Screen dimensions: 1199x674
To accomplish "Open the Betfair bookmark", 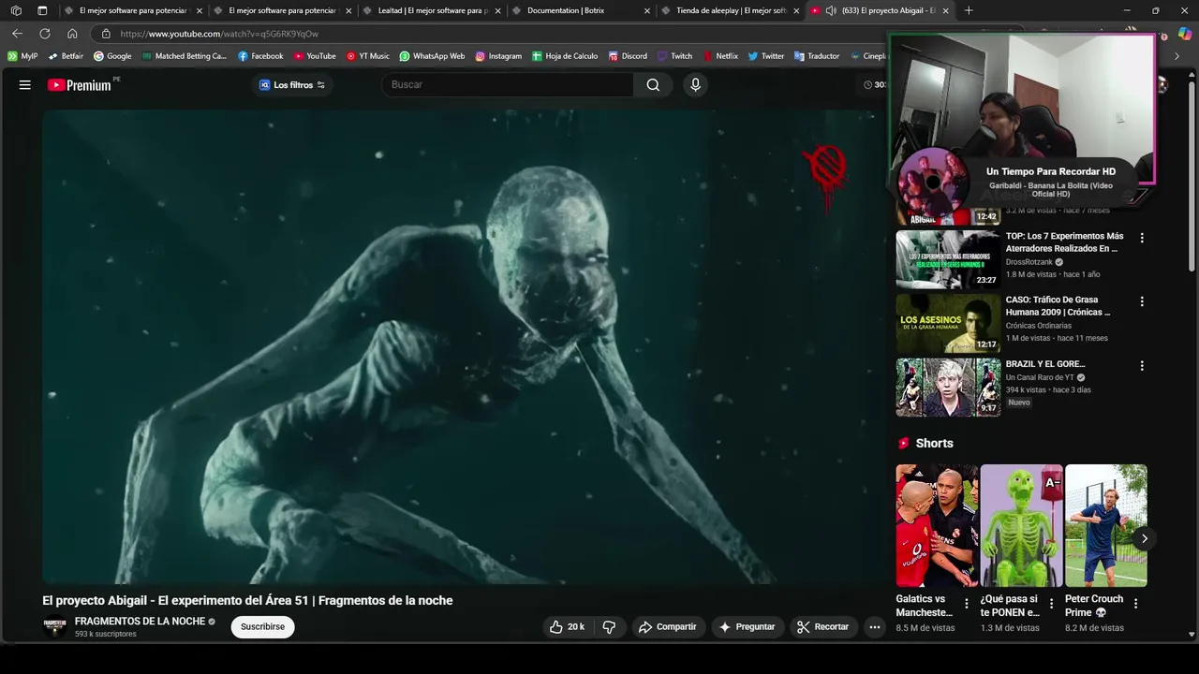I will [x=66, y=56].
